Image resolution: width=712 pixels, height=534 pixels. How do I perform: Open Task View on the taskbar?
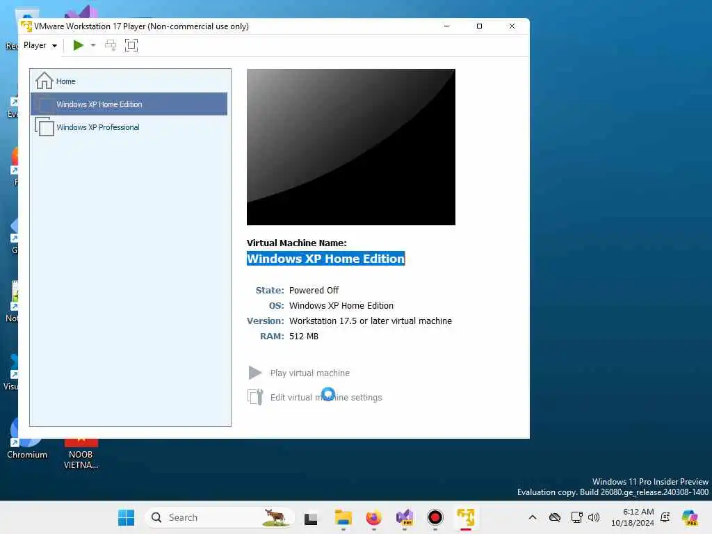[x=311, y=517]
